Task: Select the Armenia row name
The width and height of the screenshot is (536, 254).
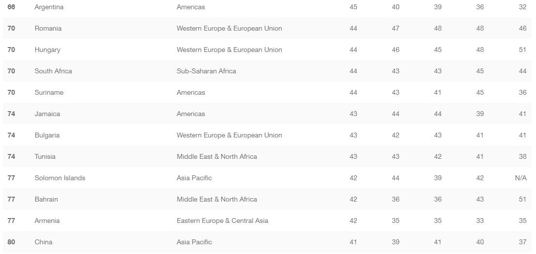Action: 47,221
